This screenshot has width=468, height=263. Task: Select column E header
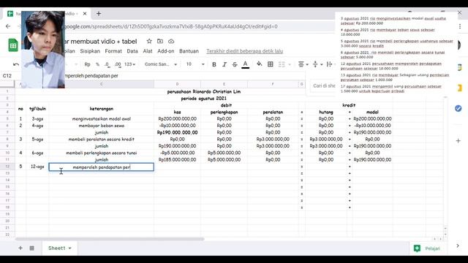224,85
